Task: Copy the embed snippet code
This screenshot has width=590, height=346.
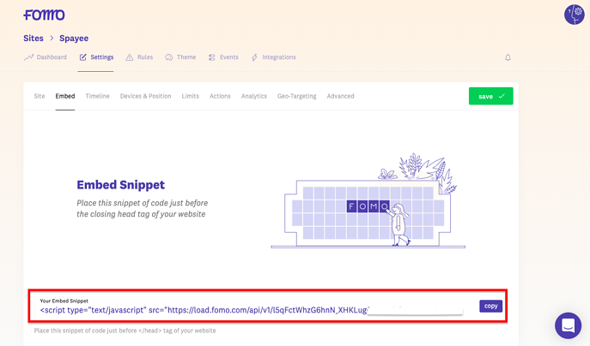Action: (490, 306)
